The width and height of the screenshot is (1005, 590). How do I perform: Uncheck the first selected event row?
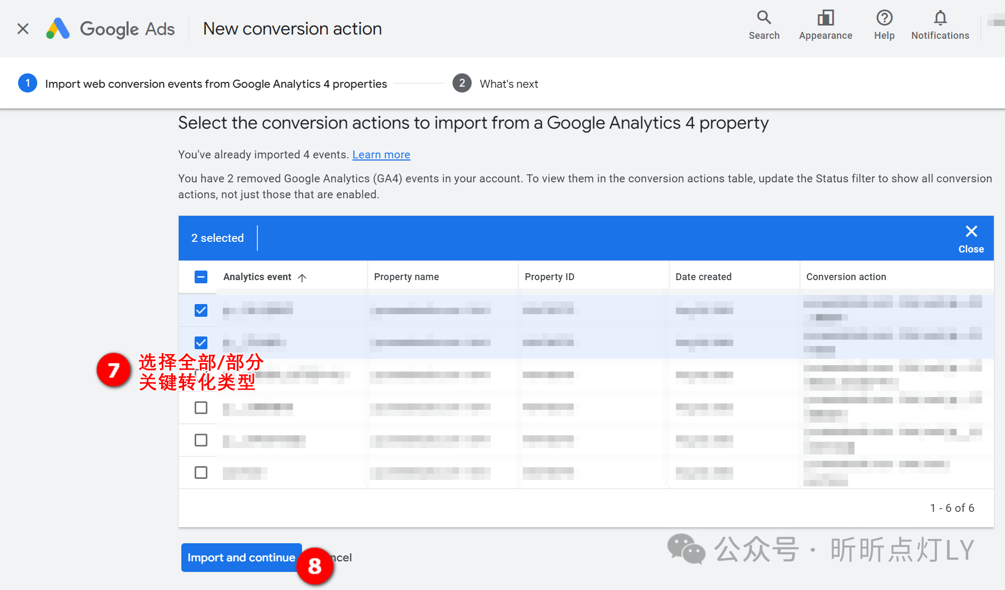click(x=200, y=310)
